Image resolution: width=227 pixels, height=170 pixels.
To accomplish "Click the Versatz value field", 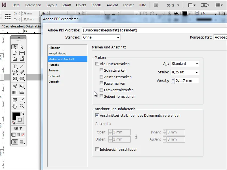I will [187, 81].
